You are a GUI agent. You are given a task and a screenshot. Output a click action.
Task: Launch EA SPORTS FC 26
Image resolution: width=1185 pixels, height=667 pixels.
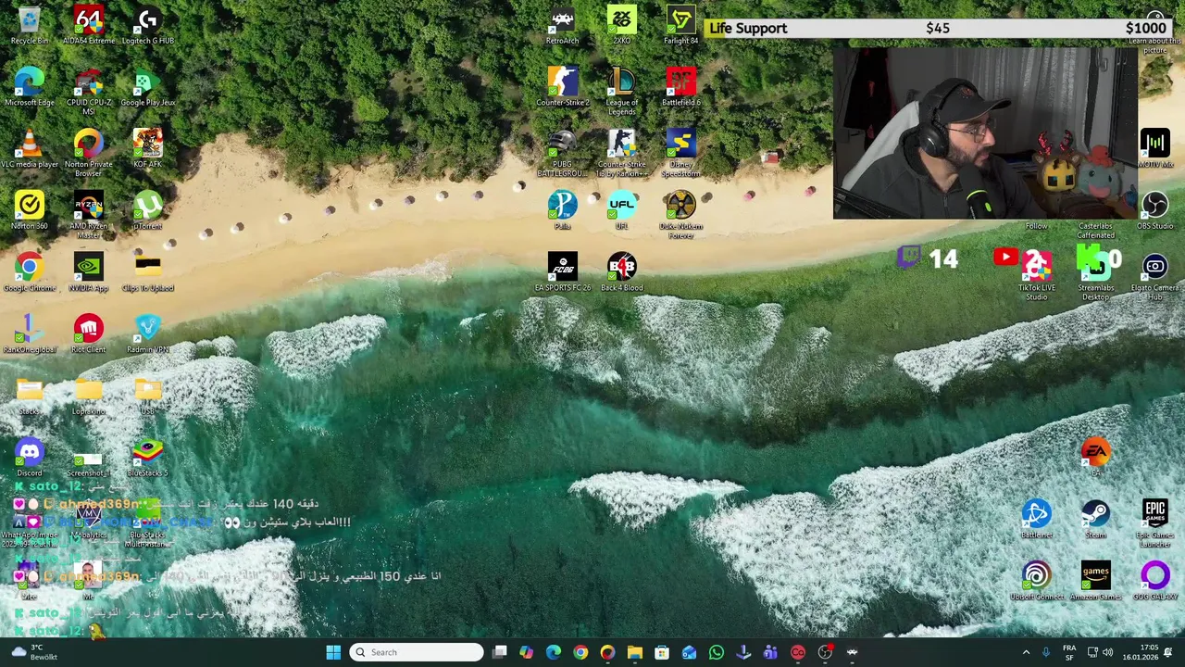562,273
